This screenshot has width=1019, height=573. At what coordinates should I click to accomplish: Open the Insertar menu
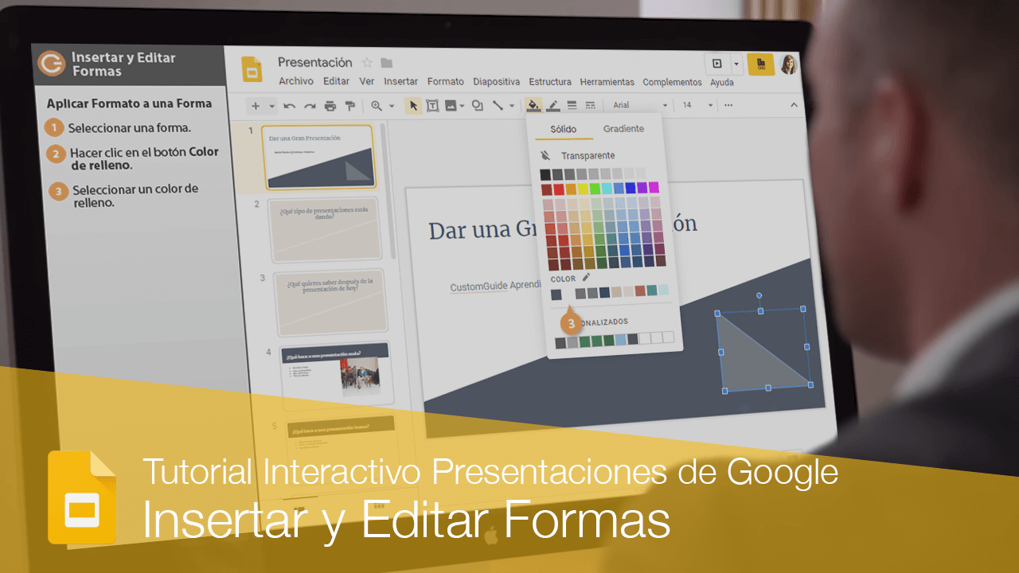click(401, 81)
